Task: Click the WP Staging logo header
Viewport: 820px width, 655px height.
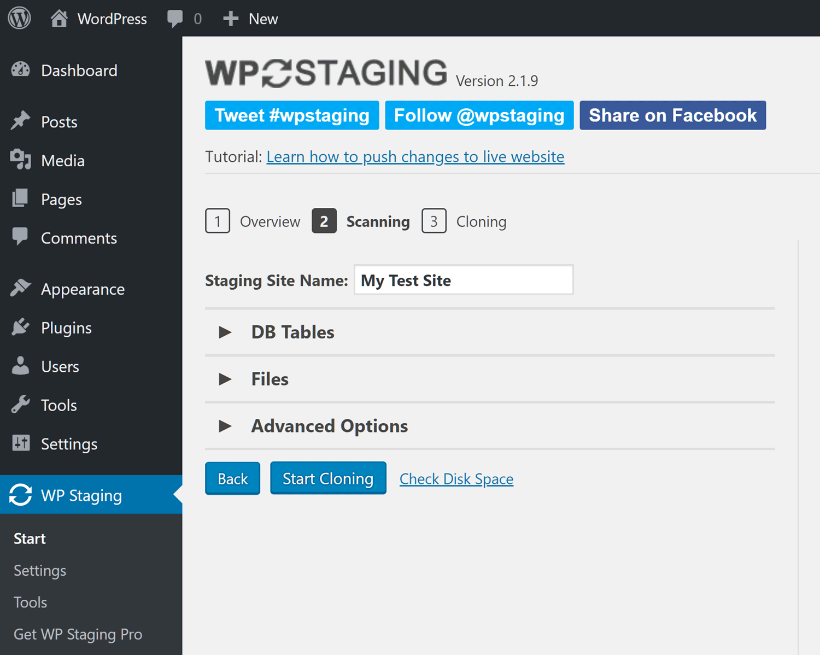Action: click(326, 73)
